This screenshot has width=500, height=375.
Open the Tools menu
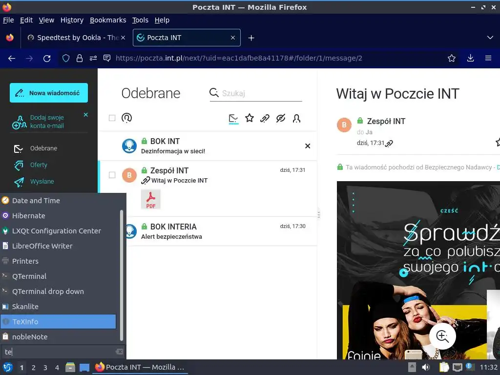[x=140, y=20]
